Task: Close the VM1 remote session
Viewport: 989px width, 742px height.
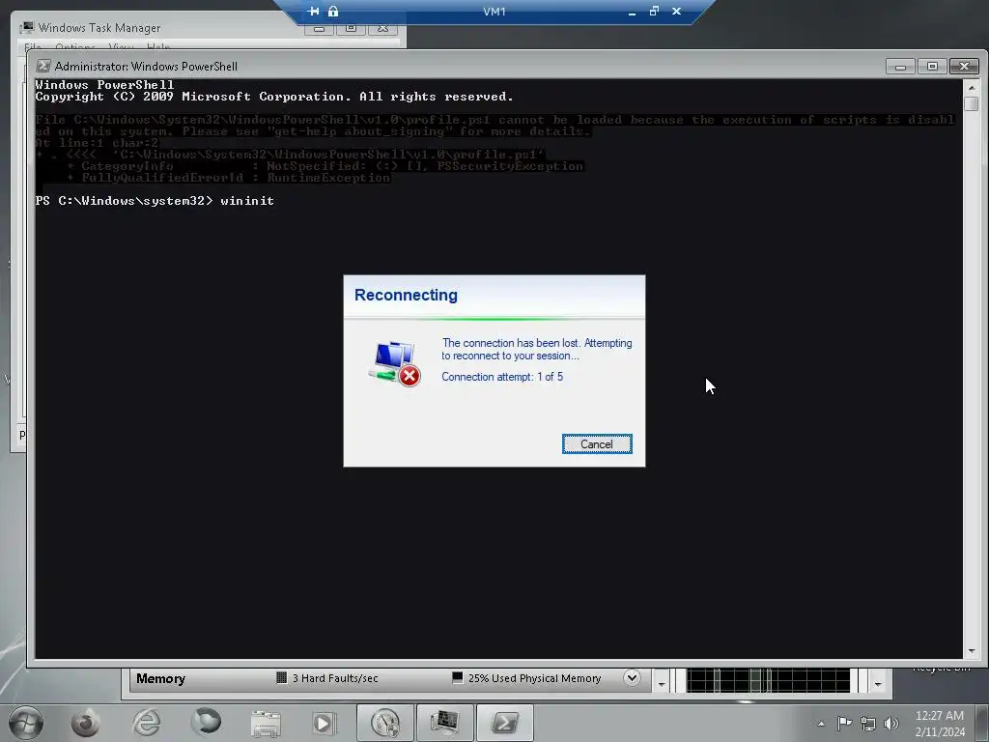Action: [676, 12]
